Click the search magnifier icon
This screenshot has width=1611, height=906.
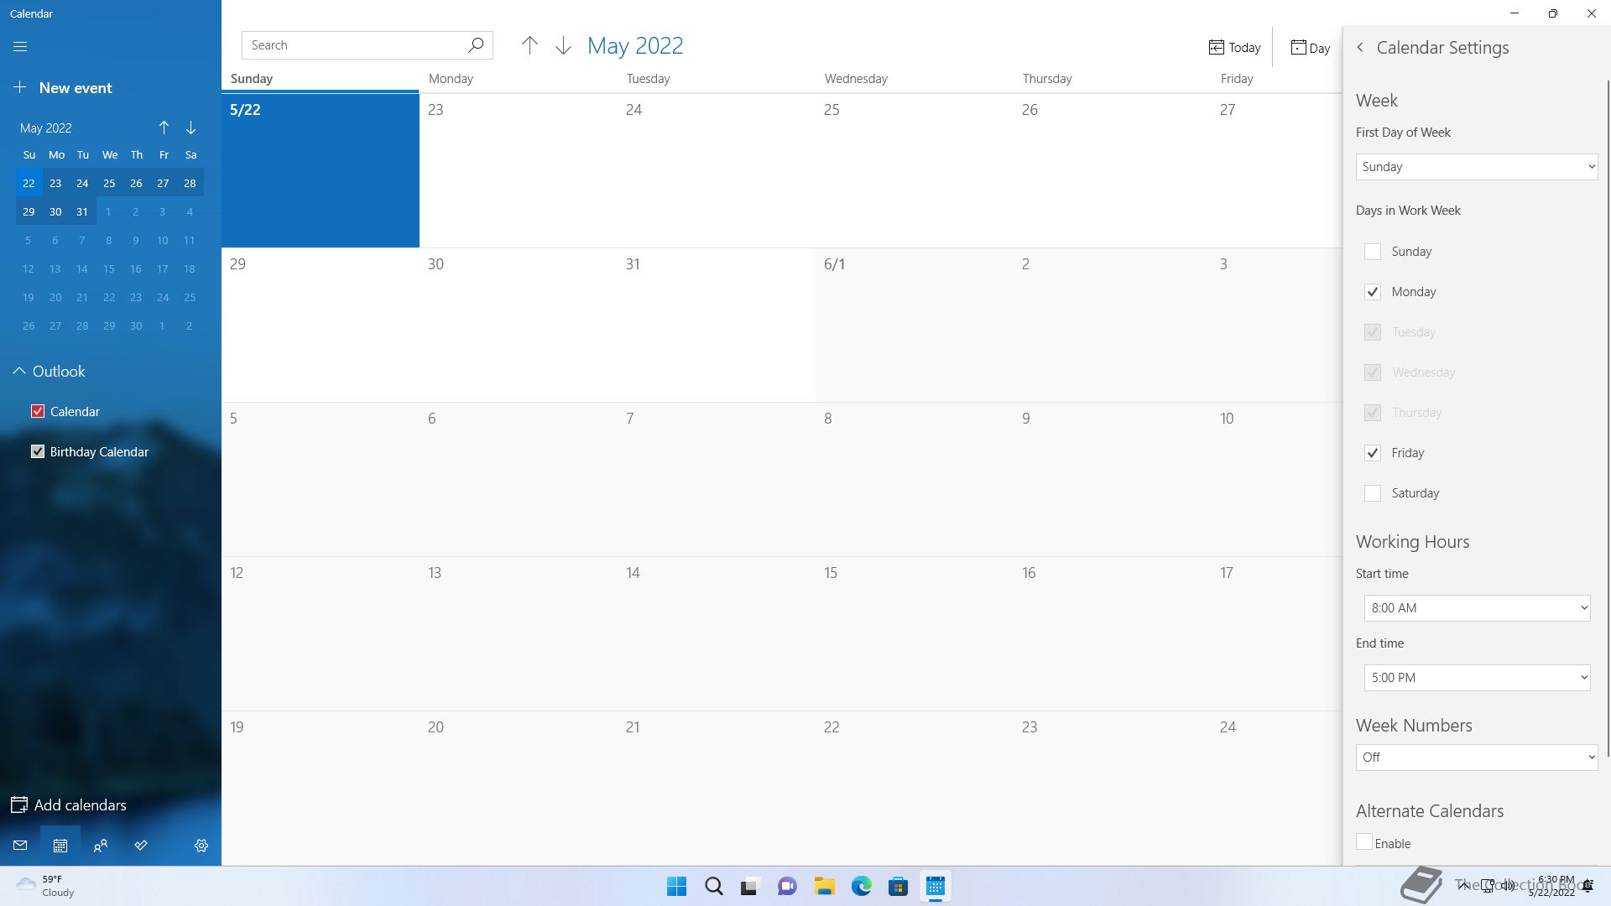click(x=476, y=45)
